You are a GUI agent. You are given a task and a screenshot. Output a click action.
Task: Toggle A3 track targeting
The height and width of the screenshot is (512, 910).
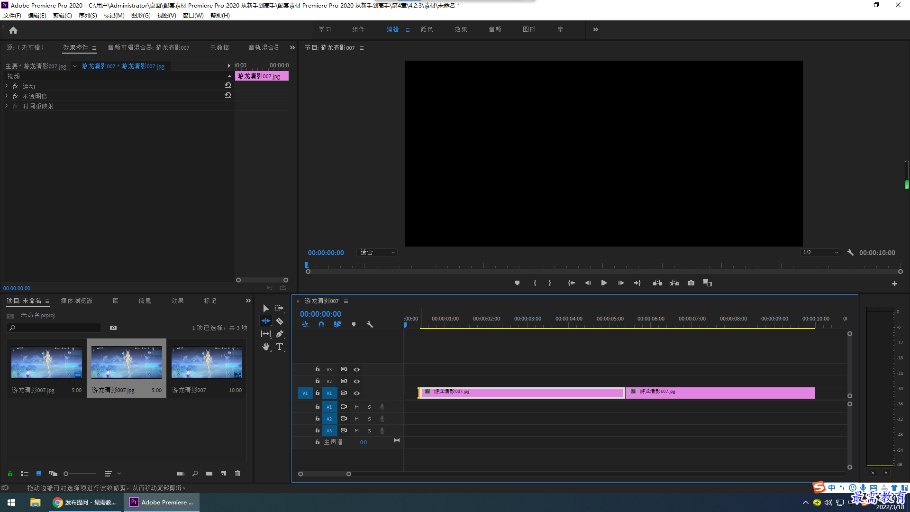[329, 431]
